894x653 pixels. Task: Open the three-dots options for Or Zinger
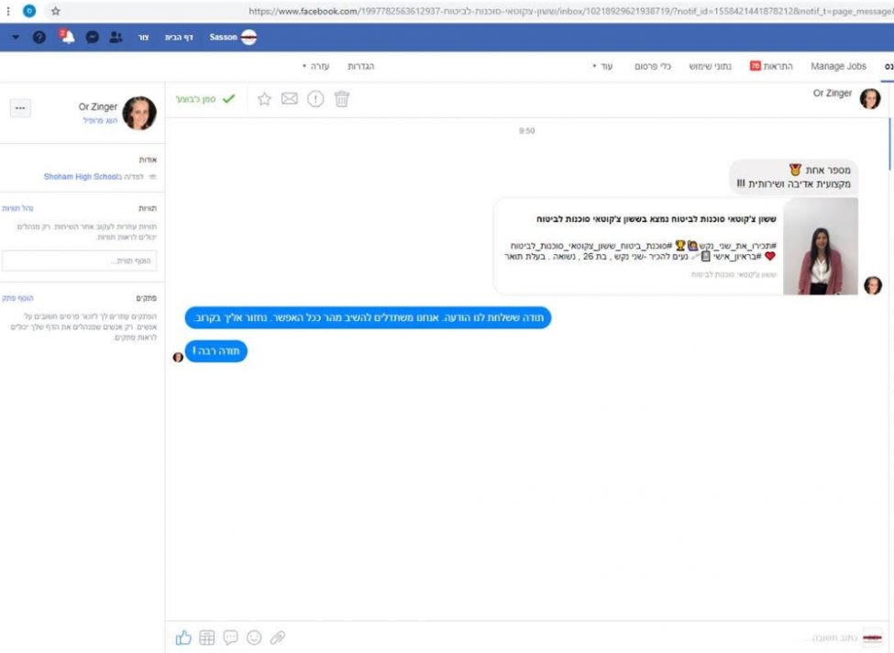[x=21, y=108]
